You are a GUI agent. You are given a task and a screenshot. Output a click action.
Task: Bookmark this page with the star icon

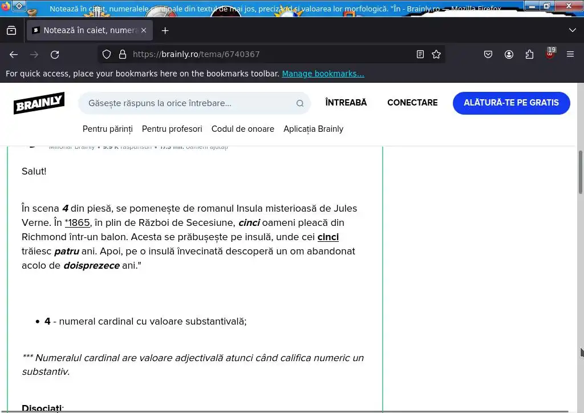point(436,54)
